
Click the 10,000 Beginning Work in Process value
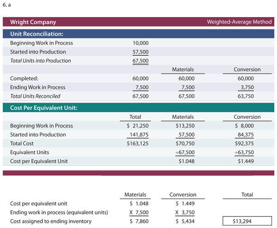pos(141,43)
